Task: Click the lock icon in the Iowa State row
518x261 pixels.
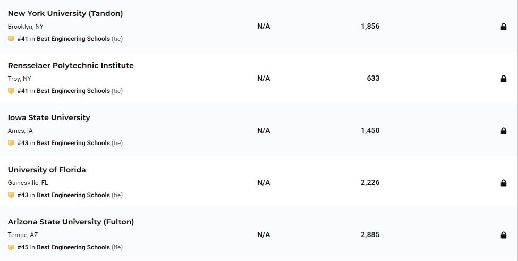Action: pos(504,131)
